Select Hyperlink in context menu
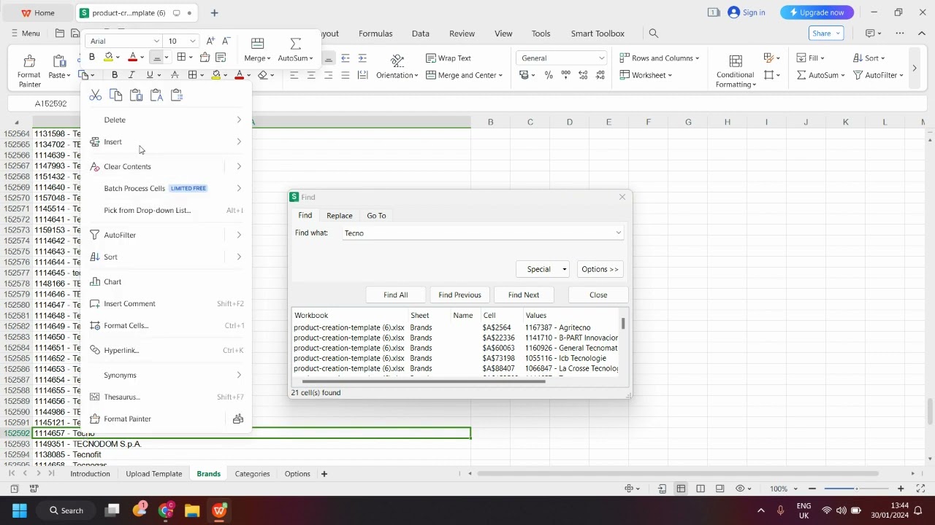The width and height of the screenshot is (935, 525). [x=167, y=350]
